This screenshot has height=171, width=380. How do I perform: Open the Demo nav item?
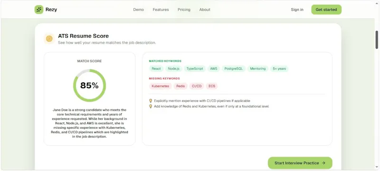(x=138, y=9)
